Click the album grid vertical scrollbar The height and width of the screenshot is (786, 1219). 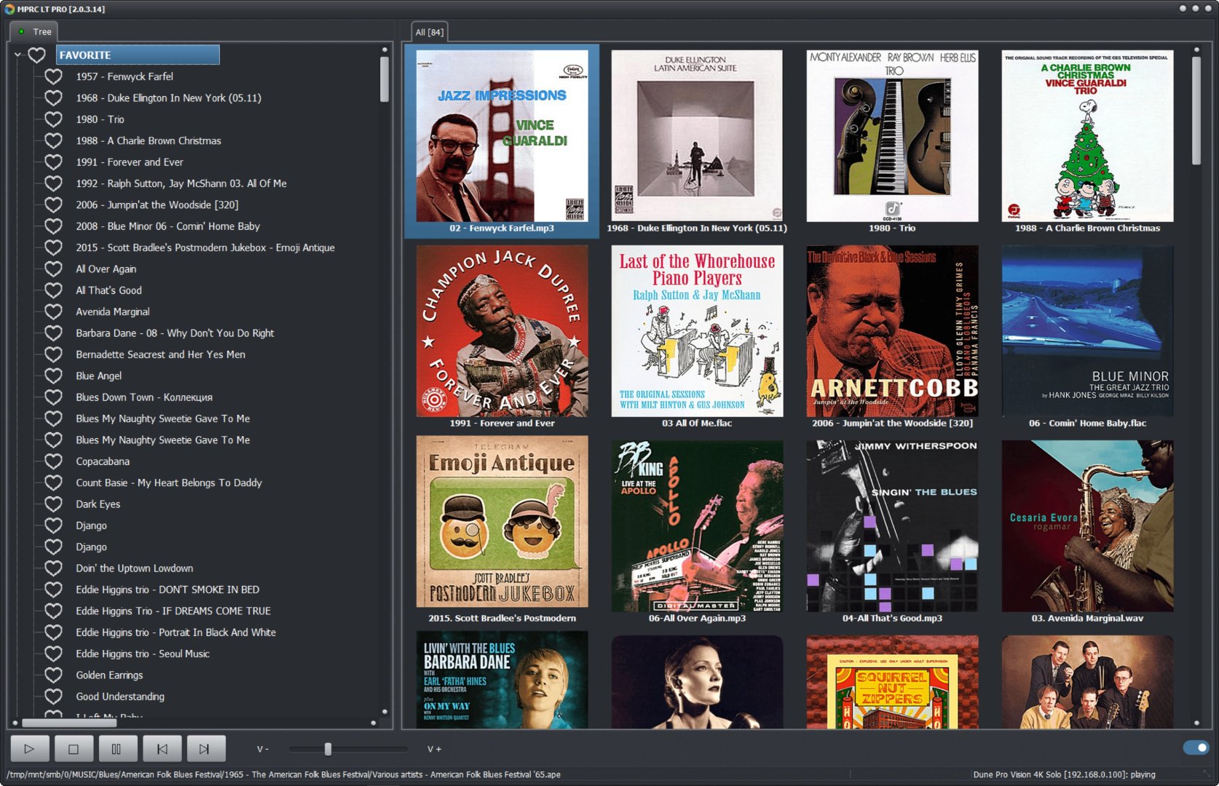click(1196, 111)
